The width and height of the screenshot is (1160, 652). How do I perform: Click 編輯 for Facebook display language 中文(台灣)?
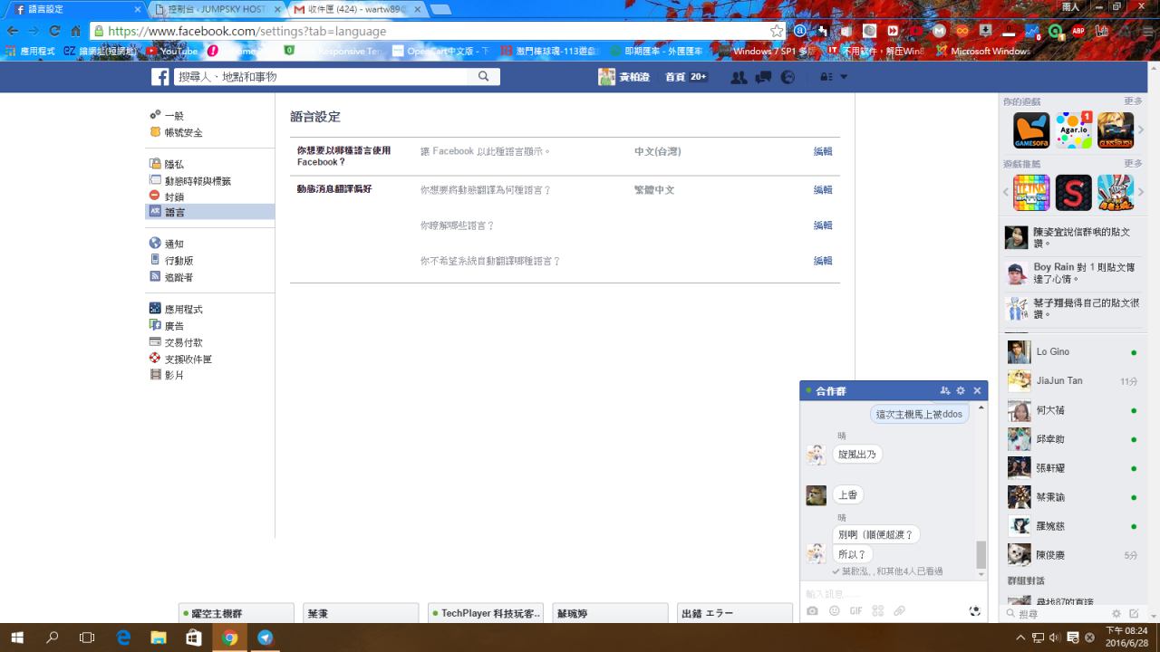coord(822,151)
